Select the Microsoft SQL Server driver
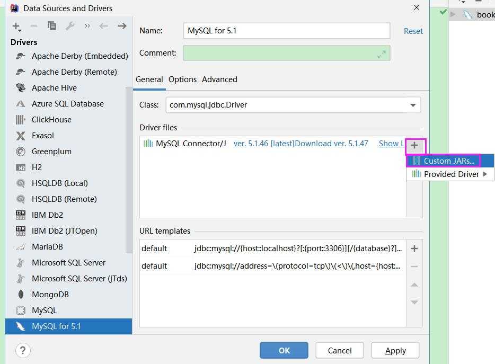Screen dimensions: 495x364 (68, 263)
